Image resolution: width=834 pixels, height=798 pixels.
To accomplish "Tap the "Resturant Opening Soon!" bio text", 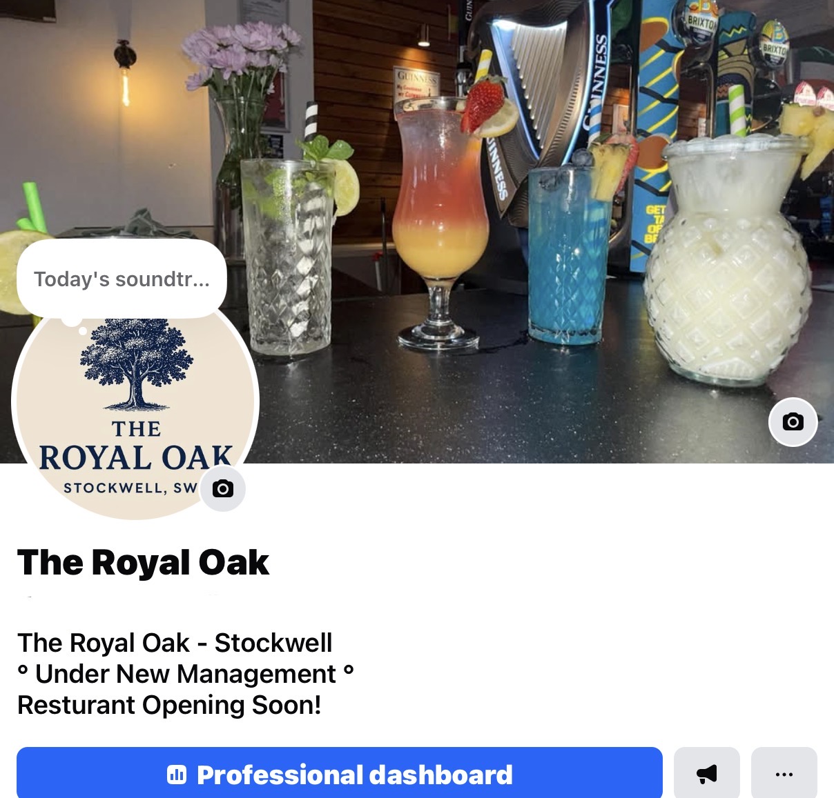I will coord(169,705).
